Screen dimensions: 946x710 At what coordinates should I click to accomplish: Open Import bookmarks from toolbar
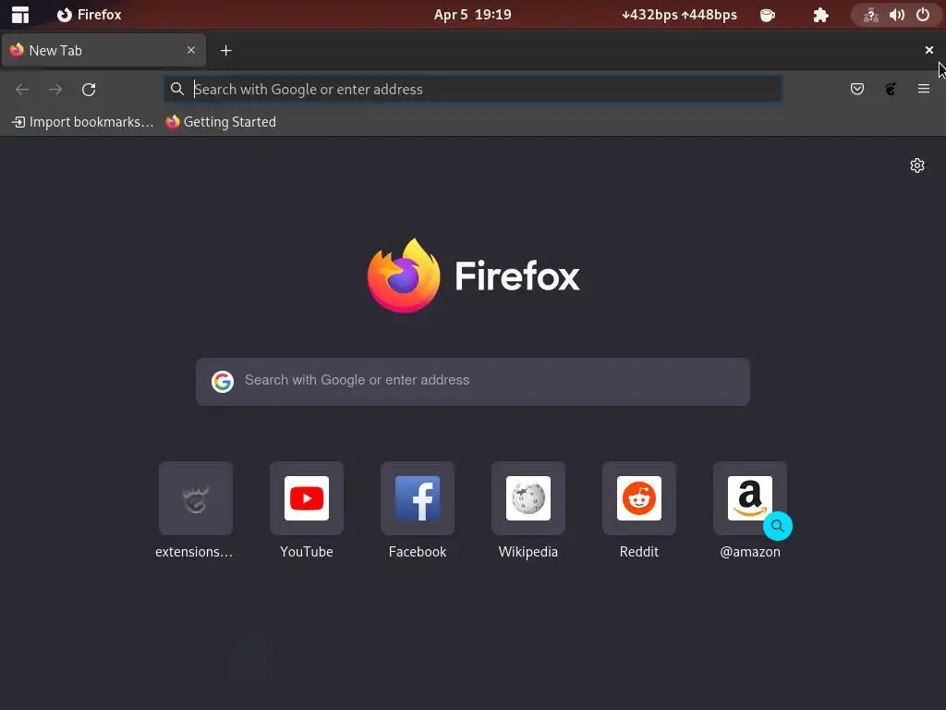82,122
